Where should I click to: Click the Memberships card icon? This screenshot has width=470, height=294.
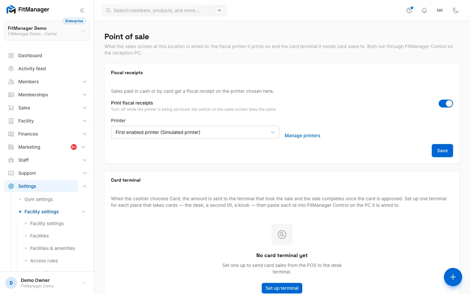click(x=11, y=95)
